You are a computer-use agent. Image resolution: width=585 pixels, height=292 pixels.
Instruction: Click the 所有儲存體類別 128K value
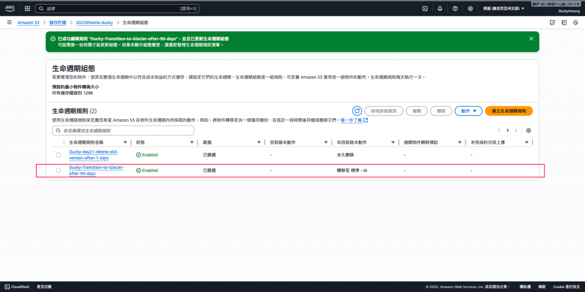click(73, 92)
